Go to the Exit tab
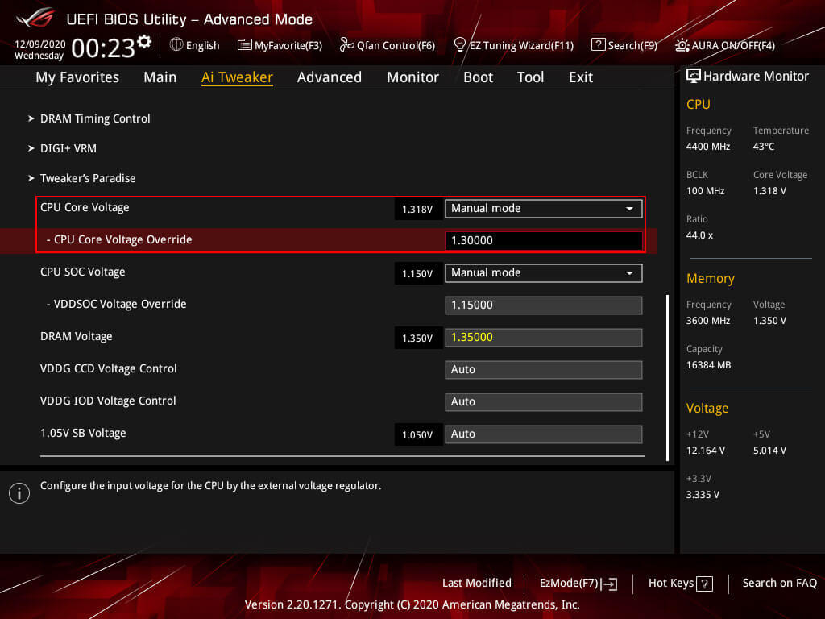Image resolution: width=825 pixels, height=619 pixels. pyautogui.click(x=581, y=77)
